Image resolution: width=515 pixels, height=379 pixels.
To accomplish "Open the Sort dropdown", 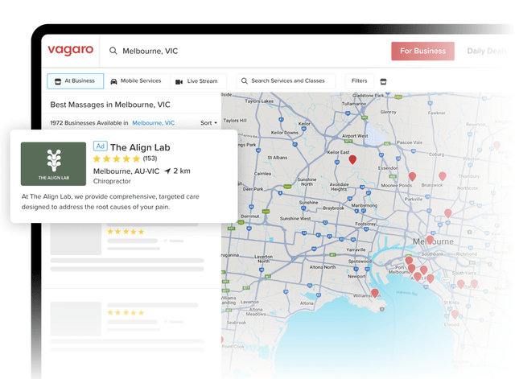I will [209, 123].
